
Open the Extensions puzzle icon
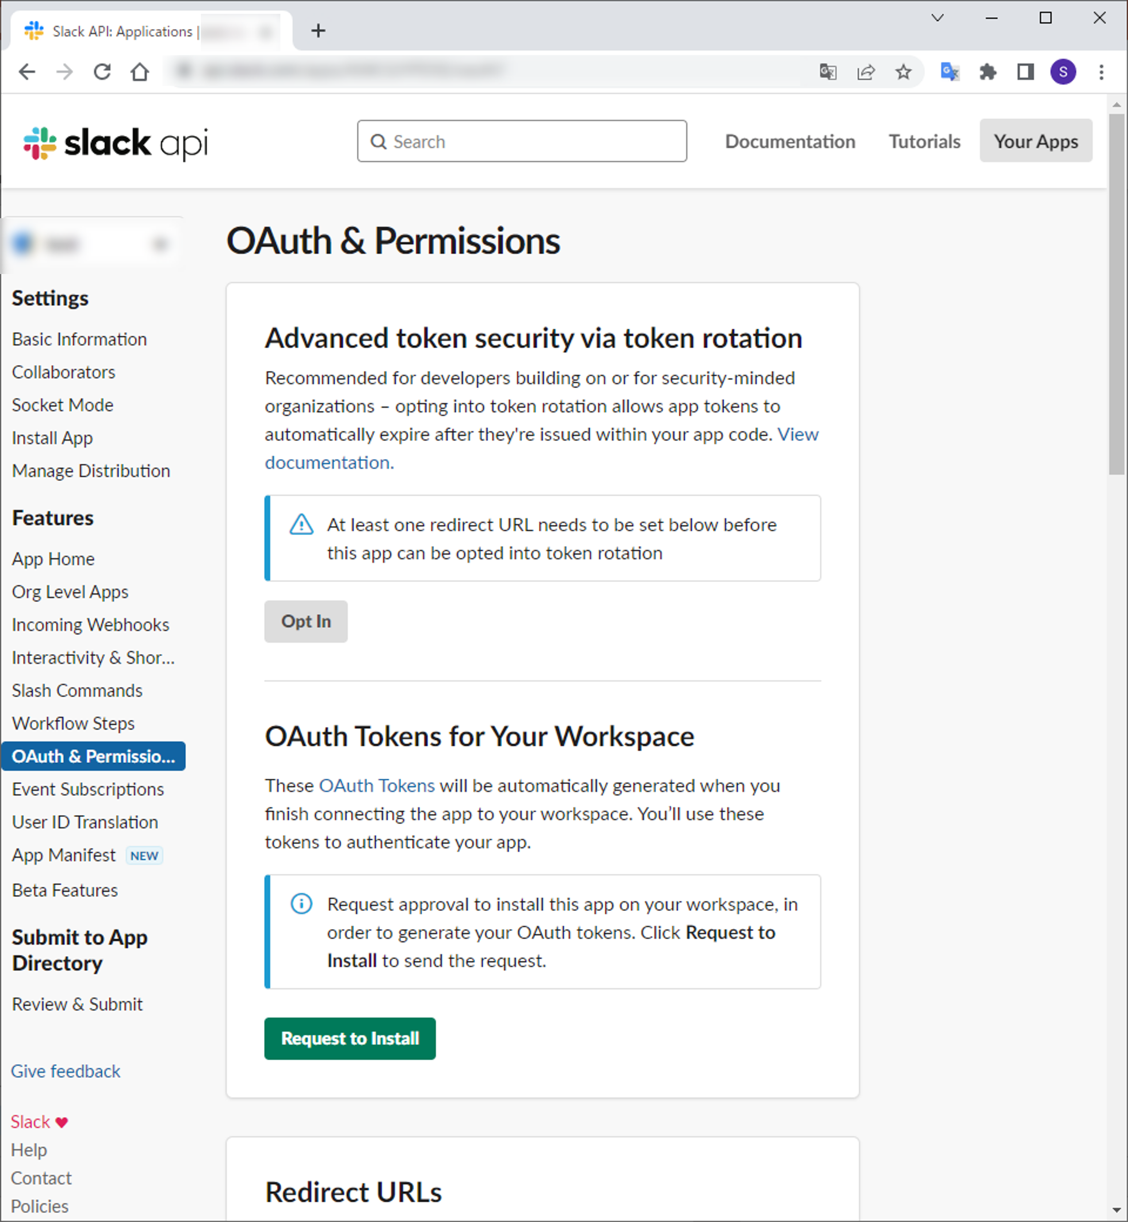tap(987, 72)
